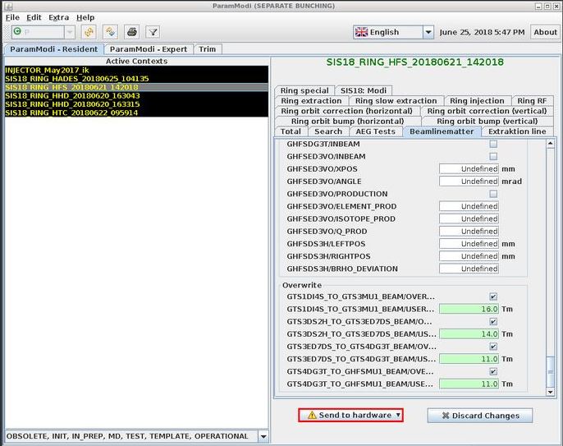Open the Extra menu
This screenshot has height=446, width=563.
59,17
